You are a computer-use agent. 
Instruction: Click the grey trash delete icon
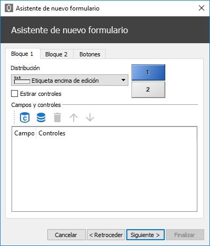57,117
